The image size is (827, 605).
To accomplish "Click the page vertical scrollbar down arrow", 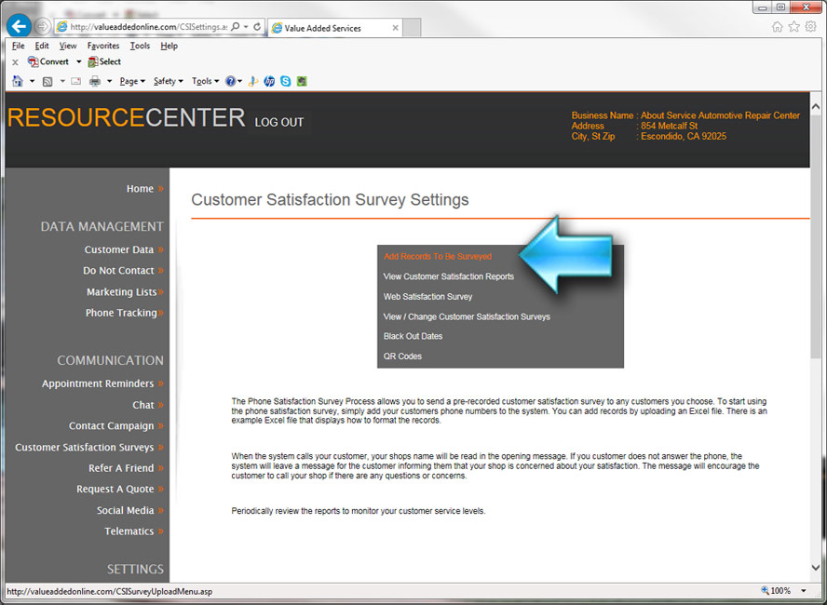I will pos(817,567).
